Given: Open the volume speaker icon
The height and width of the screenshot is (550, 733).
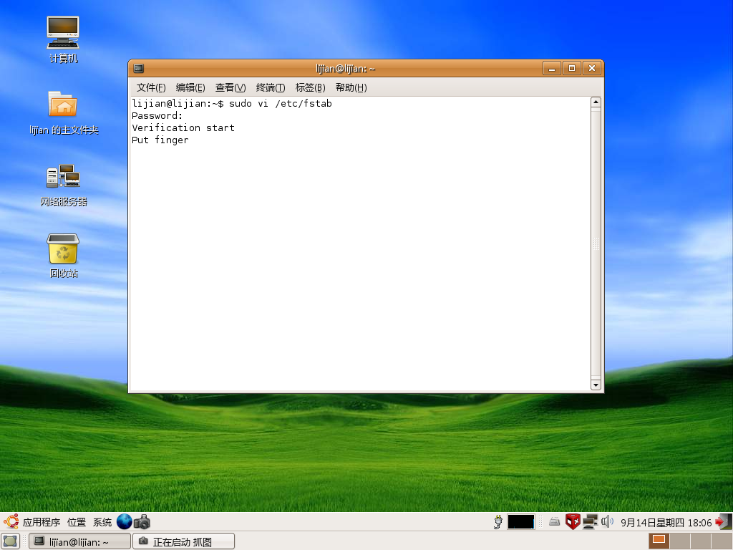Looking at the screenshot, I should [x=607, y=521].
